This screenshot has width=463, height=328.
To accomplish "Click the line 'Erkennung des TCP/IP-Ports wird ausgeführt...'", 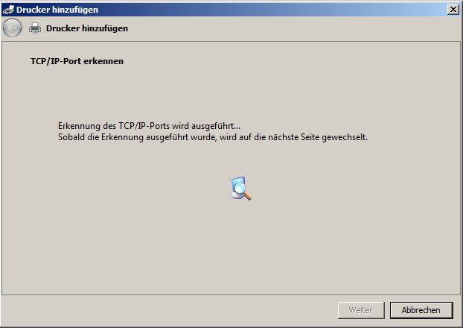I will click(x=149, y=126).
